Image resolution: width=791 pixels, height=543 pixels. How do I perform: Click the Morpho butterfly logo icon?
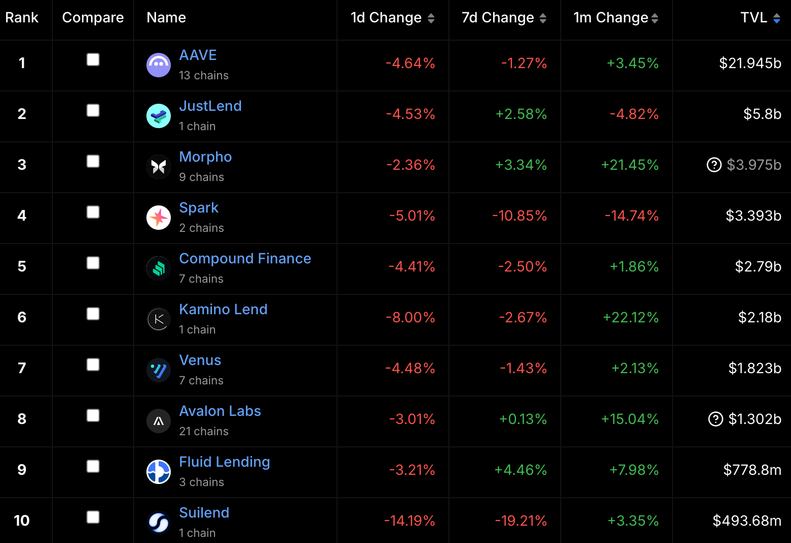159,167
